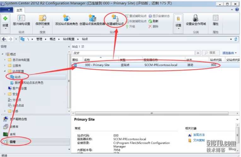241x157 pixels.
Task: Click 概述 in the breadcrumb path
Action: [x=53, y=39]
